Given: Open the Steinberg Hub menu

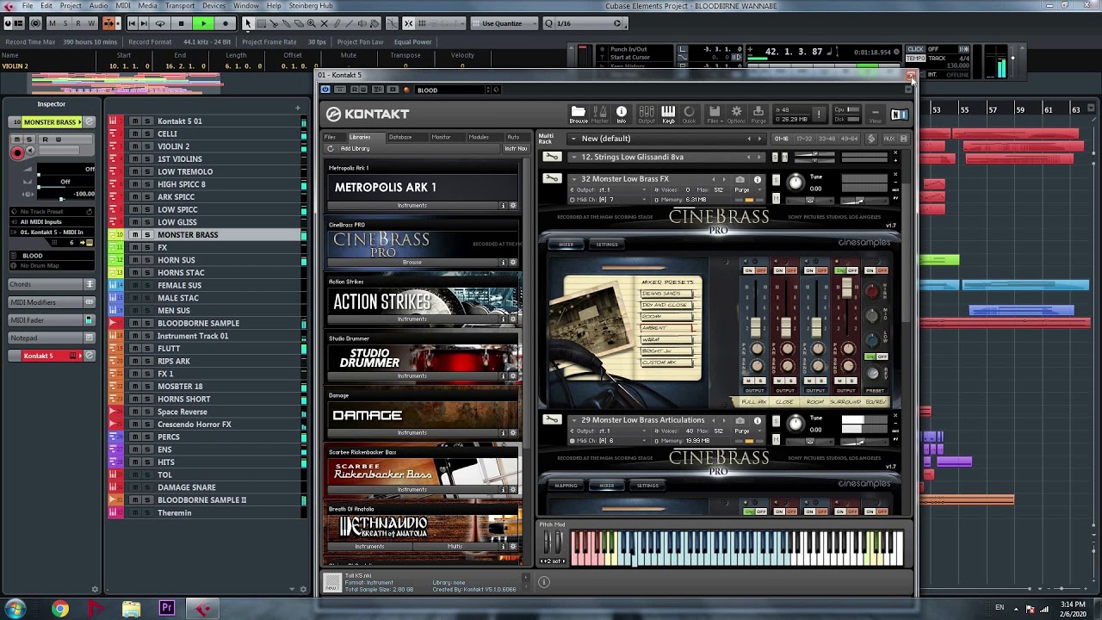Looking at the screenshot, I should pos(310,5).
